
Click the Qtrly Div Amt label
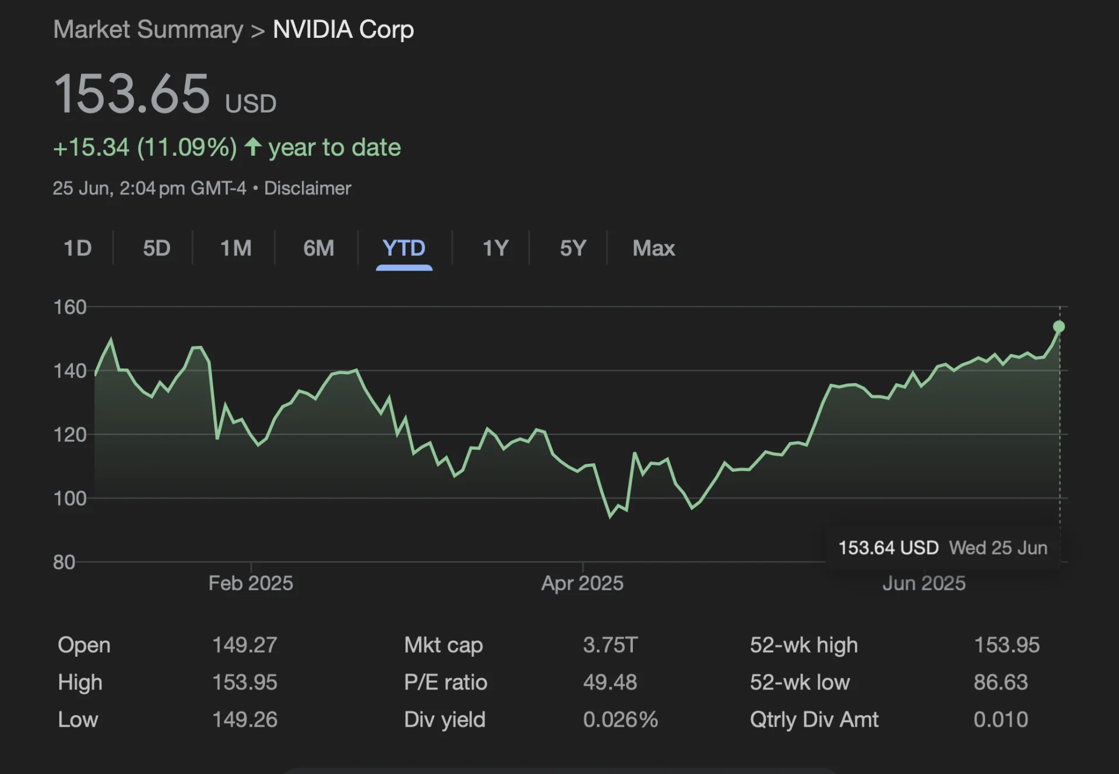814,720
